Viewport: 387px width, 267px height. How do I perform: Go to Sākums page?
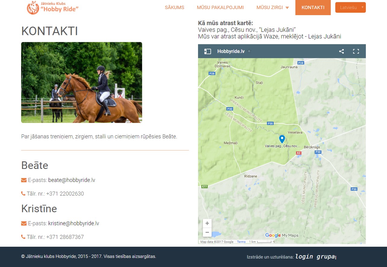(175, 8)
